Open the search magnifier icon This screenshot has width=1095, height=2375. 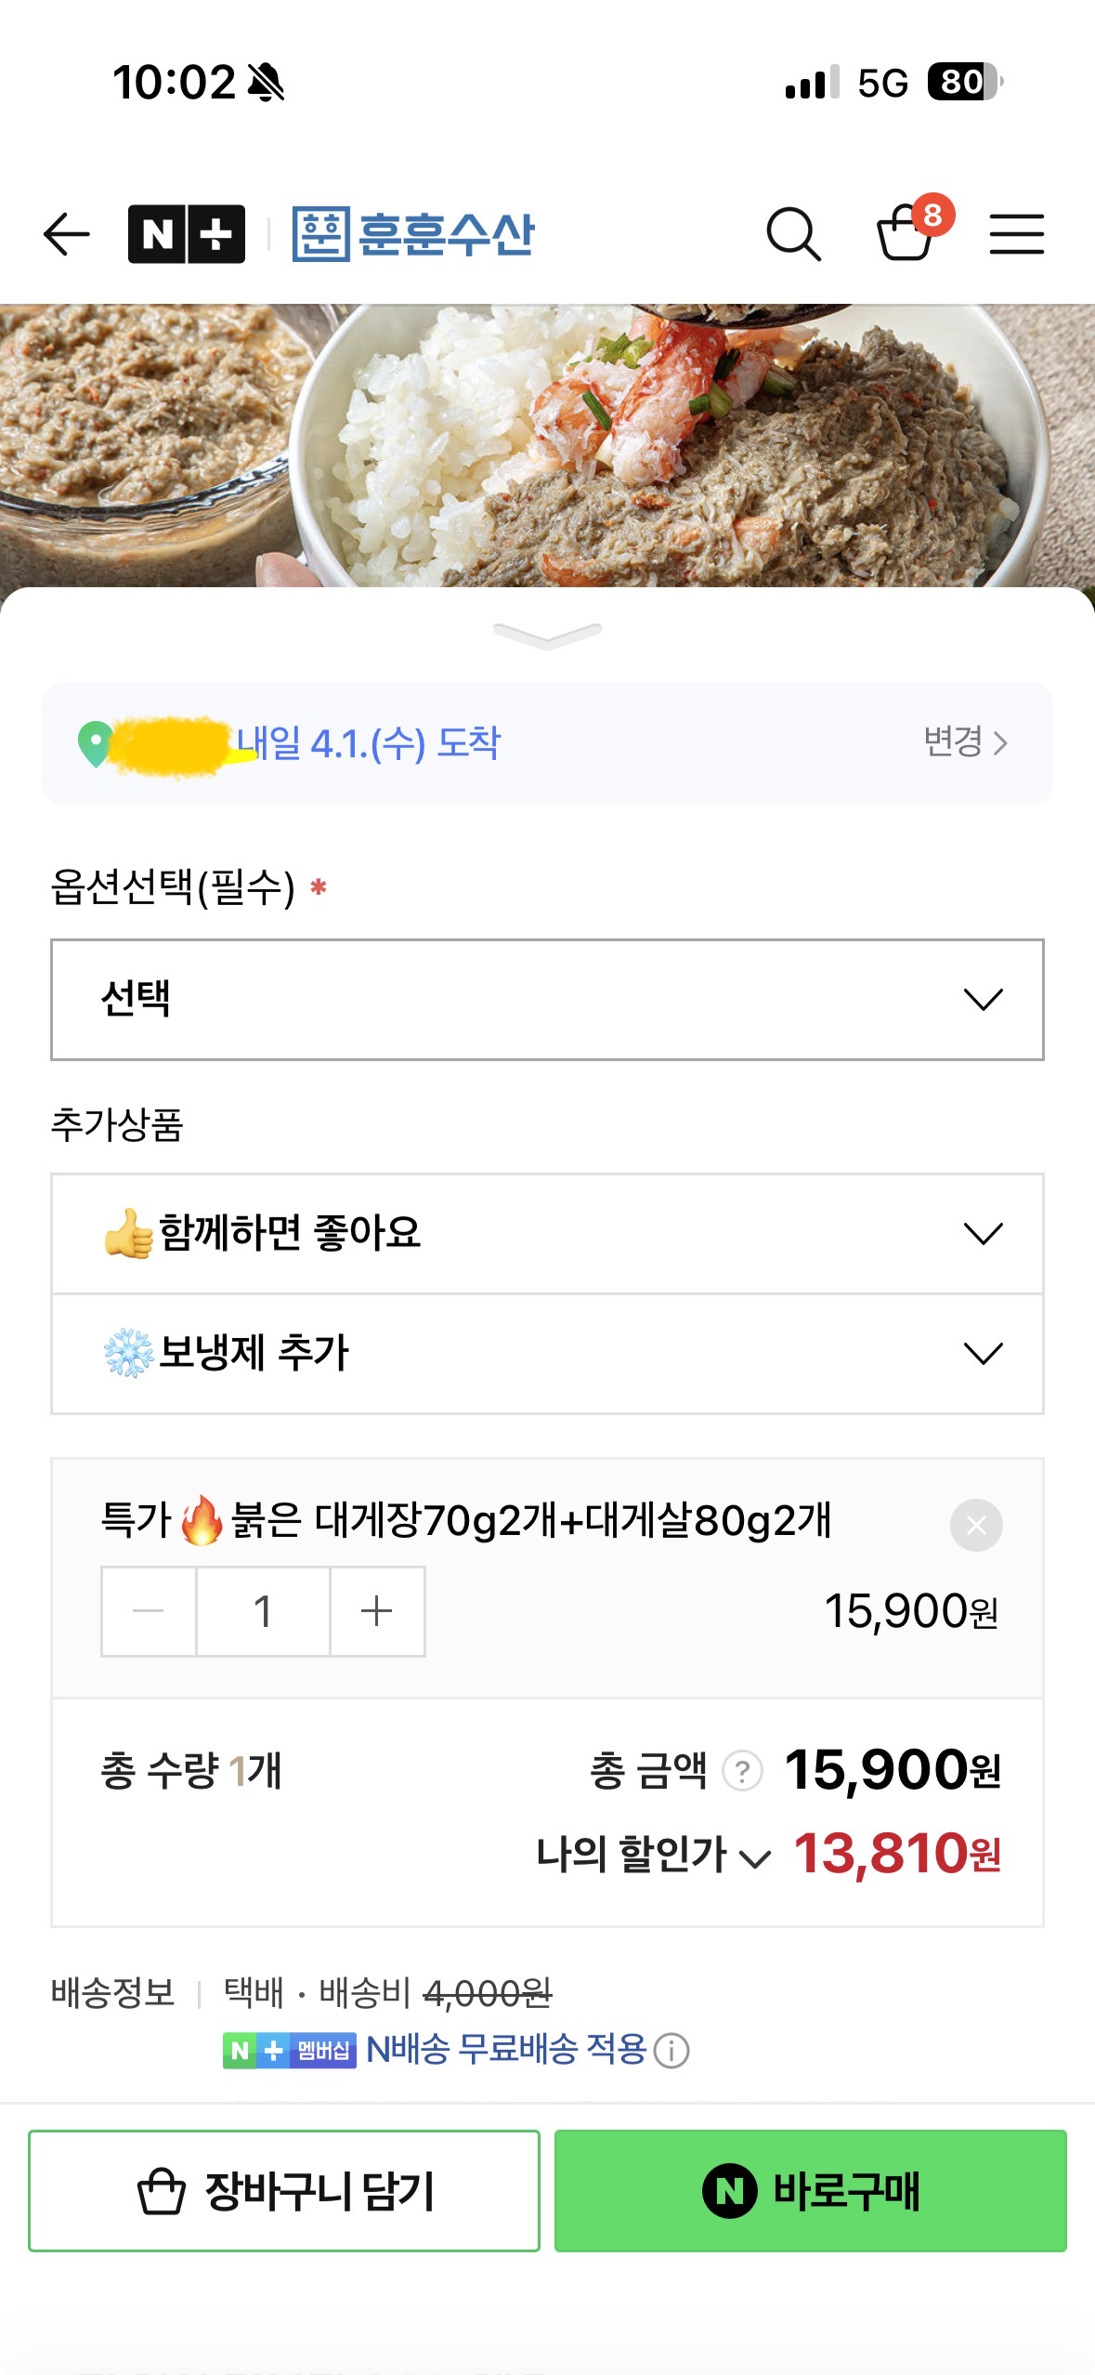pyautogui.click(x=793, y=233)
